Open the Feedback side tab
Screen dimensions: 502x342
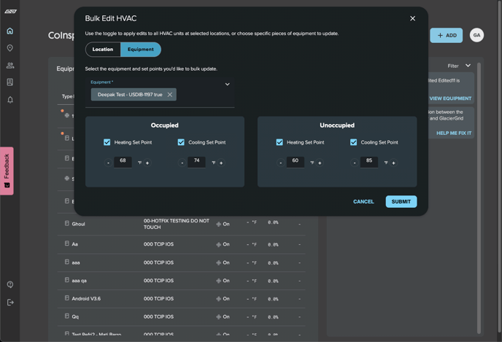pos(7,171)
